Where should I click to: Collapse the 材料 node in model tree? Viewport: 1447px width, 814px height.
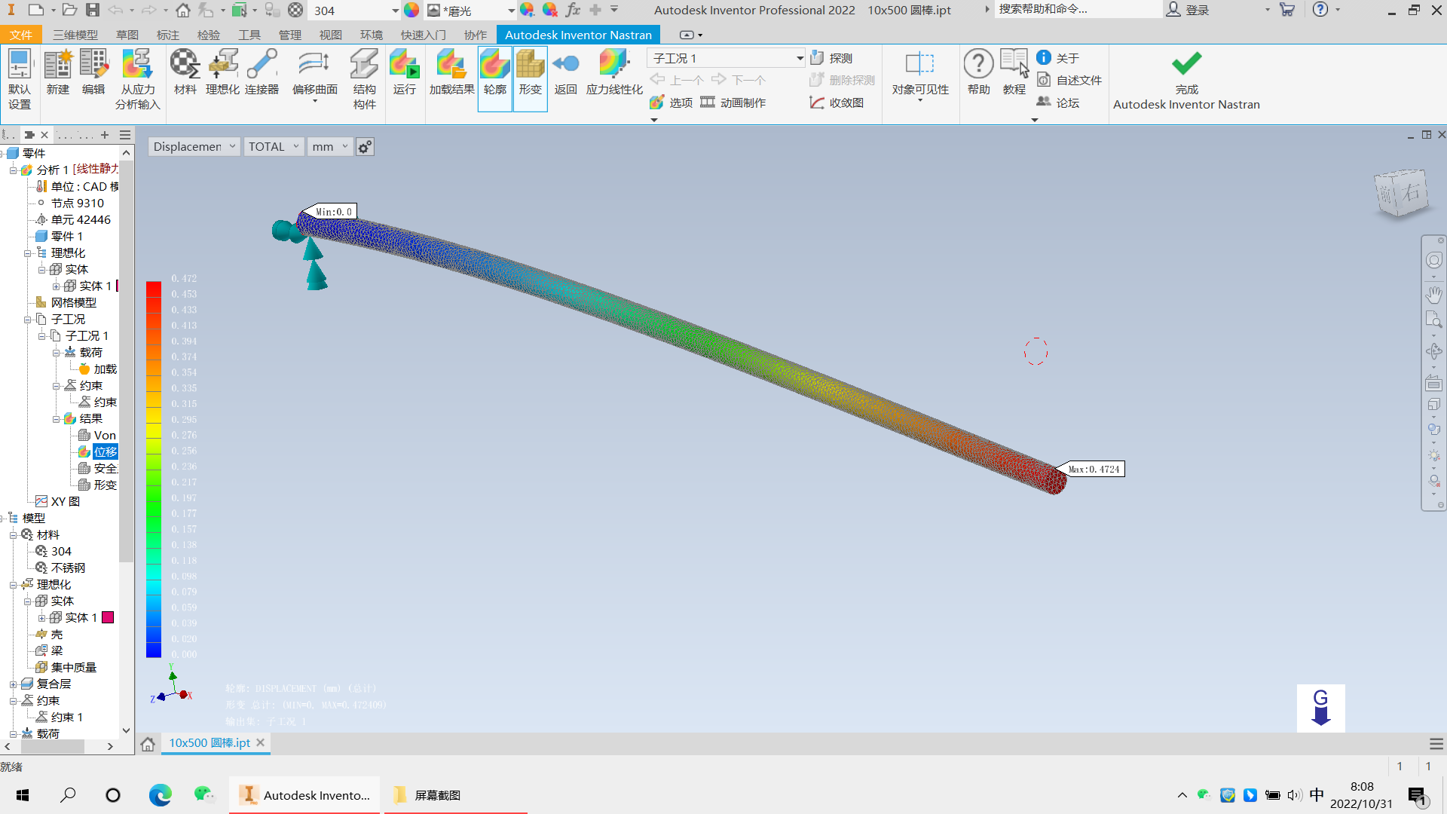tap(13, 535)
